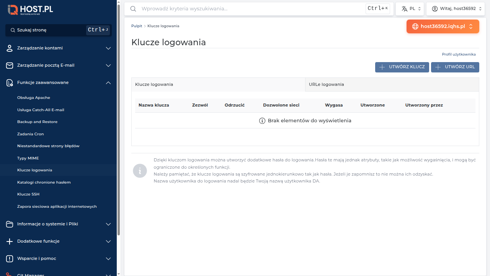Click Zezwól column header
Screen dimensions: 490x276
click(x=200, y=105)
